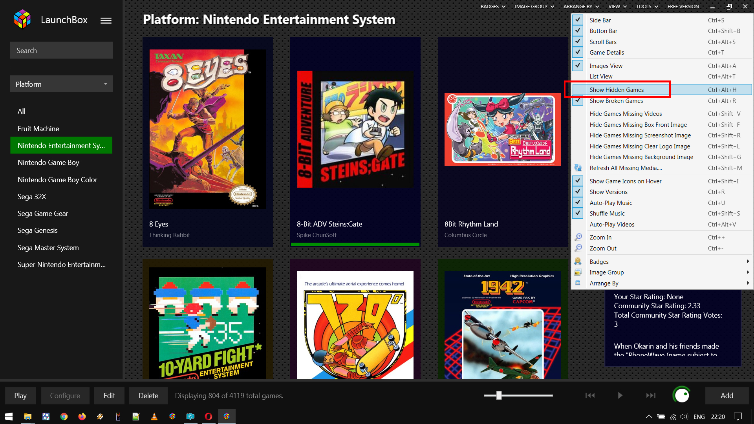This screenshot has width=754, height=424.
Task: Open the ARRANGE BY top bar dropdown
Action: pos(581,7)
